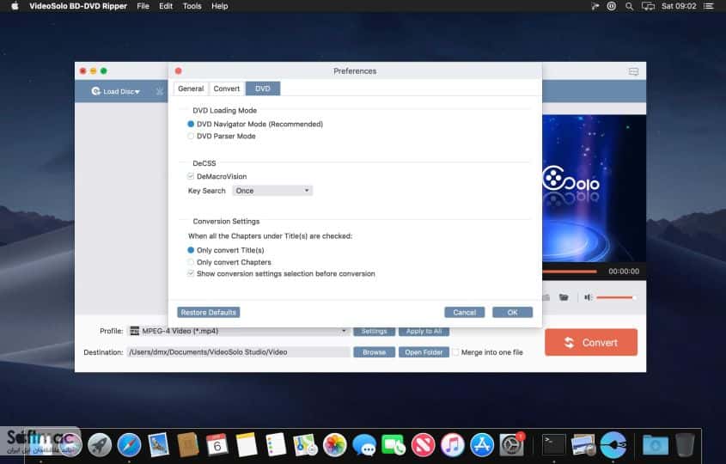This screenshot has height=464, width=726.
Task: Mute audio with the speaker icon
Action: click(588, 297)
